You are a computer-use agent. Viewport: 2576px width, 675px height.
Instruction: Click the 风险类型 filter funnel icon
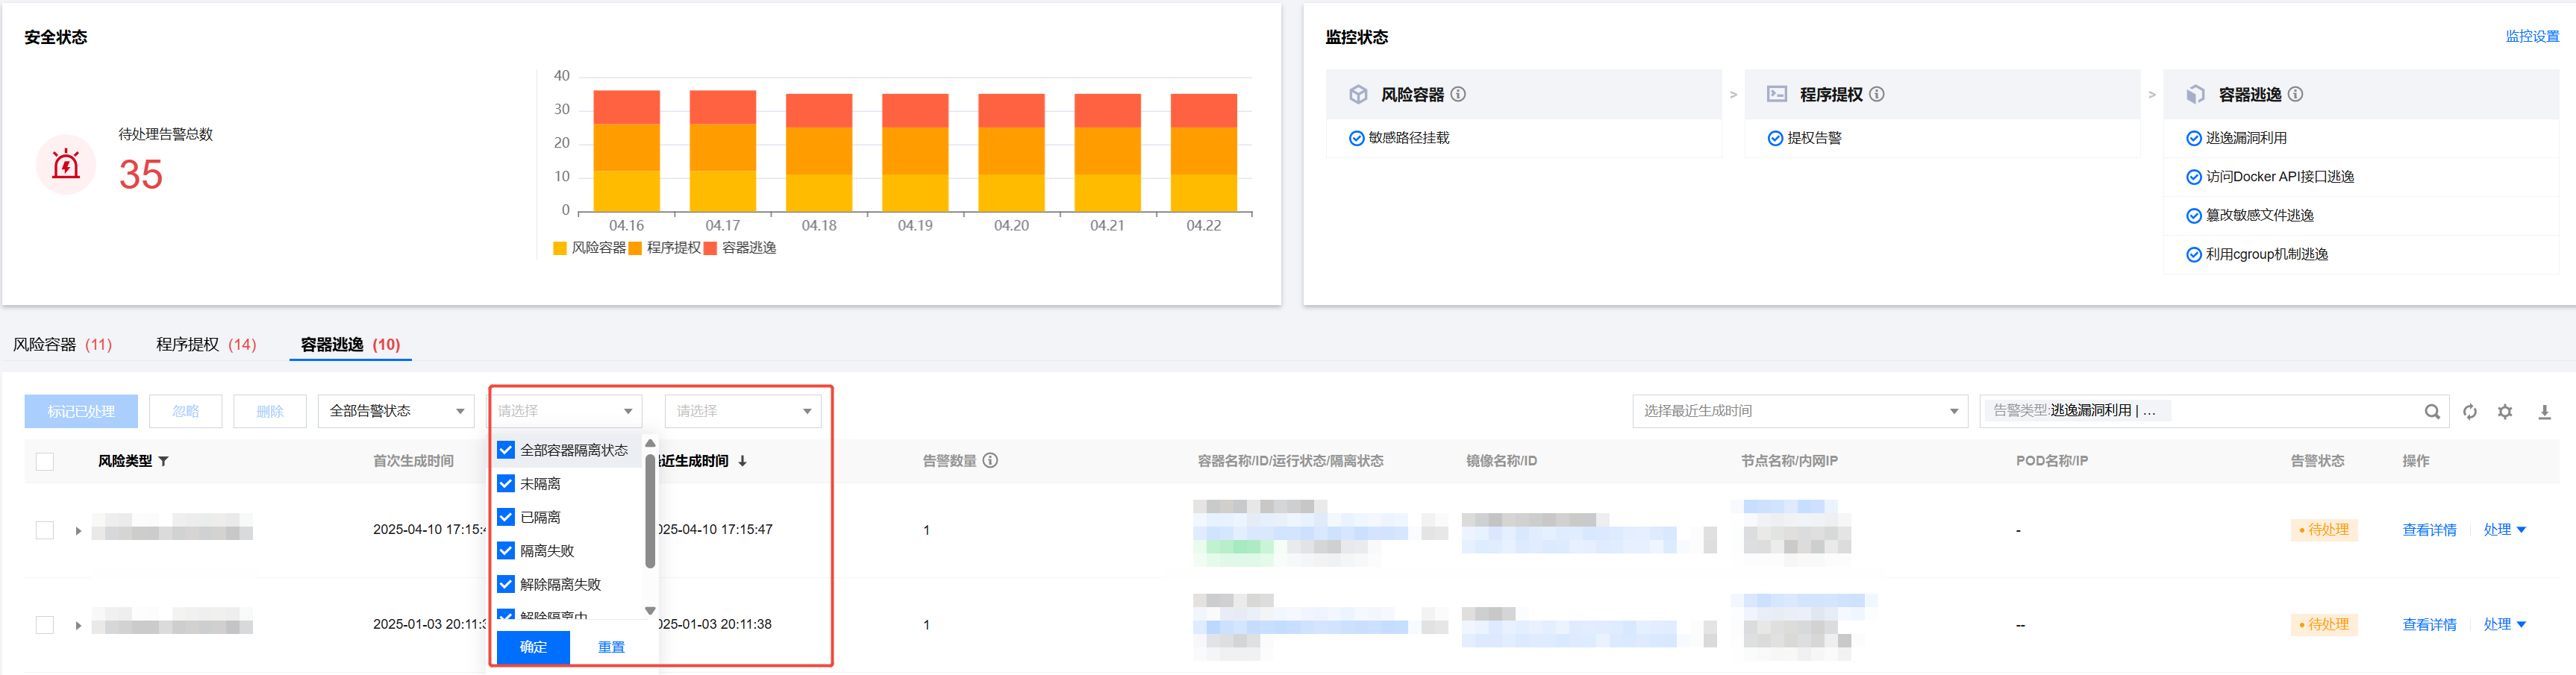[164, 461]
